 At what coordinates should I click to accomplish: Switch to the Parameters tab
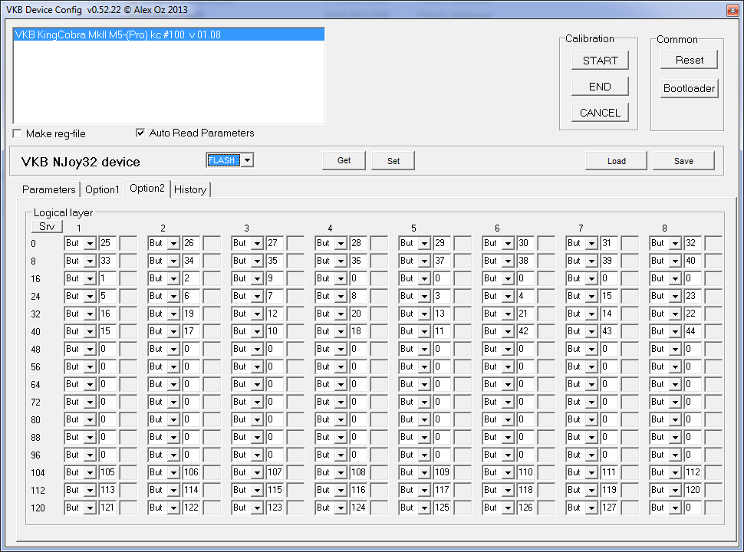pyautogui.click(x=48, y=189)
